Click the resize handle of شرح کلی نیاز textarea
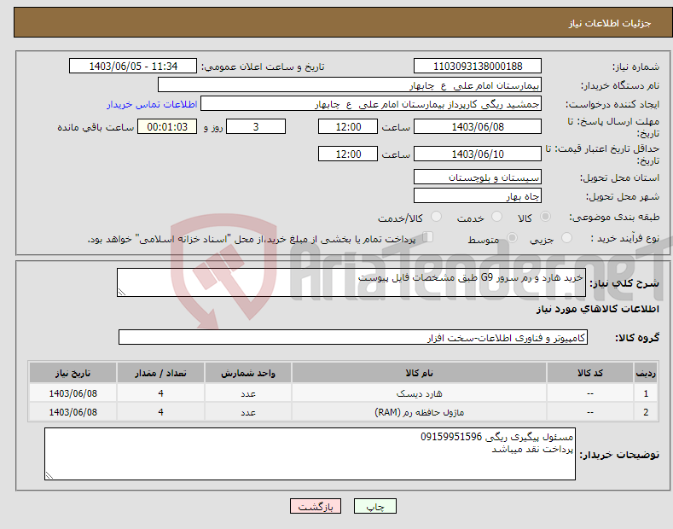 (122, 292)
